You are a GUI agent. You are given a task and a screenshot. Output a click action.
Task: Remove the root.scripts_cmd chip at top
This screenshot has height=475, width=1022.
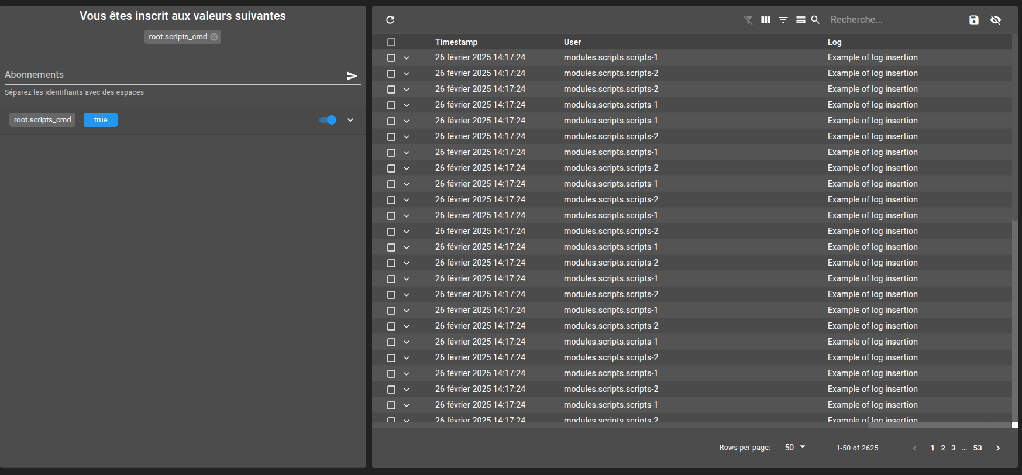click(x=214, y=37)
